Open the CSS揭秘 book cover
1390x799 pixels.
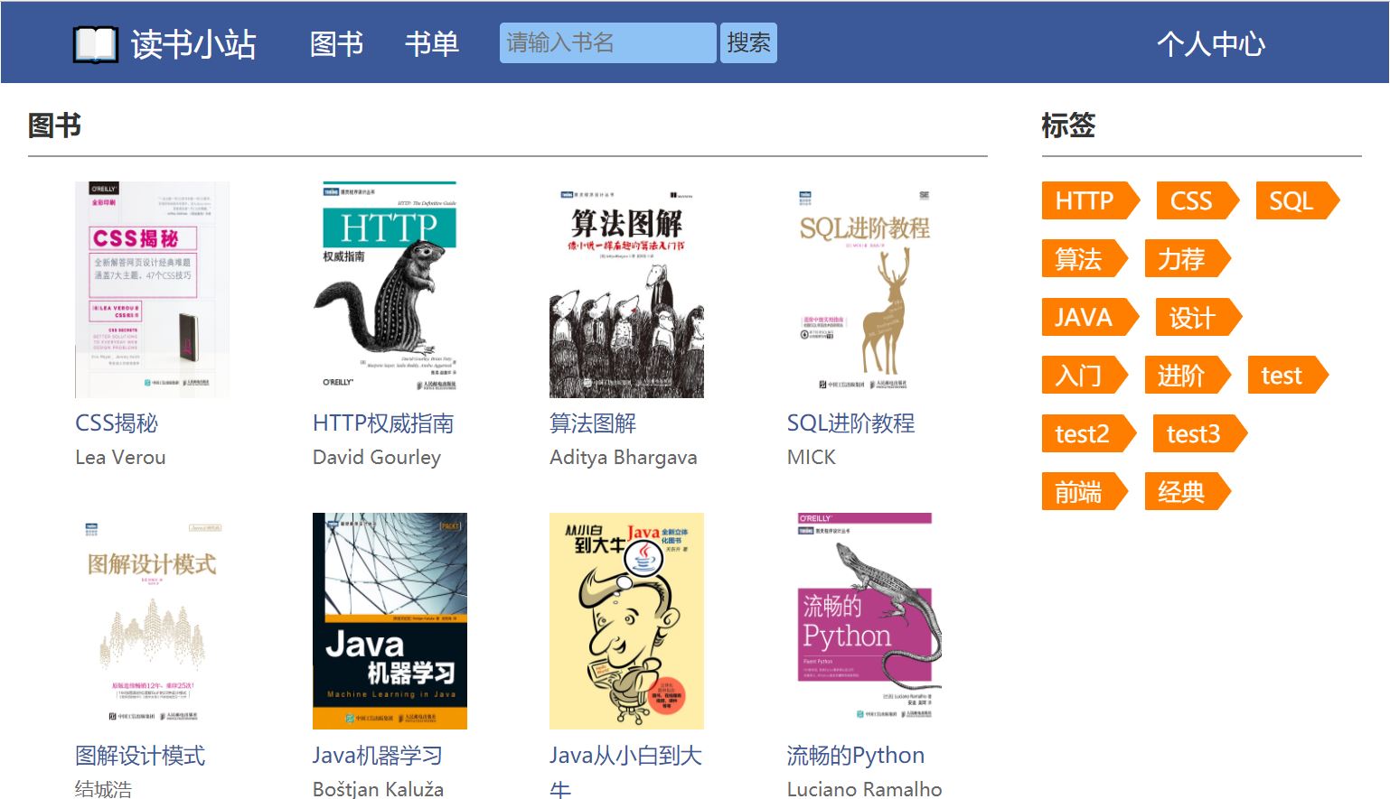(x=152, y=290)
